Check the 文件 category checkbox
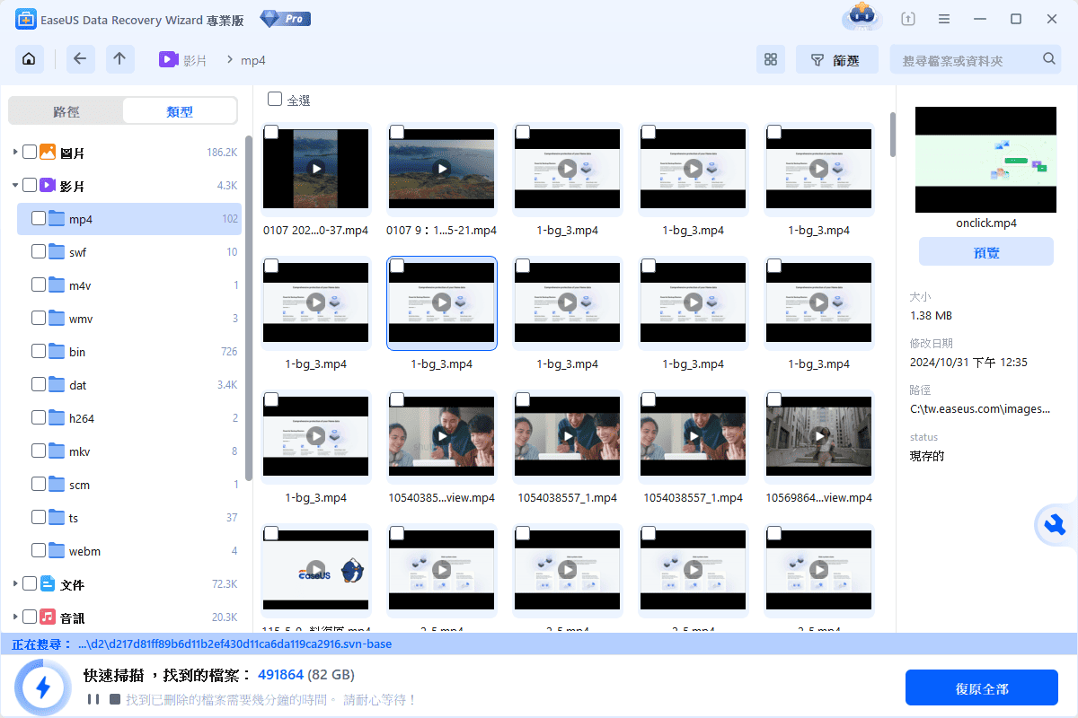The width and height of the screenshot is (1078, 718). click(x=30, y=583)
